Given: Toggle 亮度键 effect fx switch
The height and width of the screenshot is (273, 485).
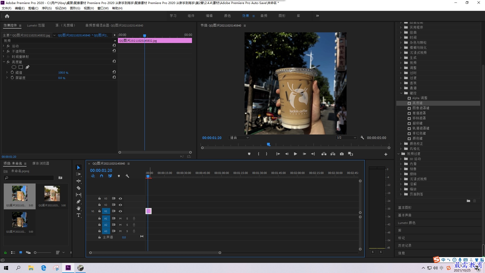Looking at the screenshot, I should point(8,62).
